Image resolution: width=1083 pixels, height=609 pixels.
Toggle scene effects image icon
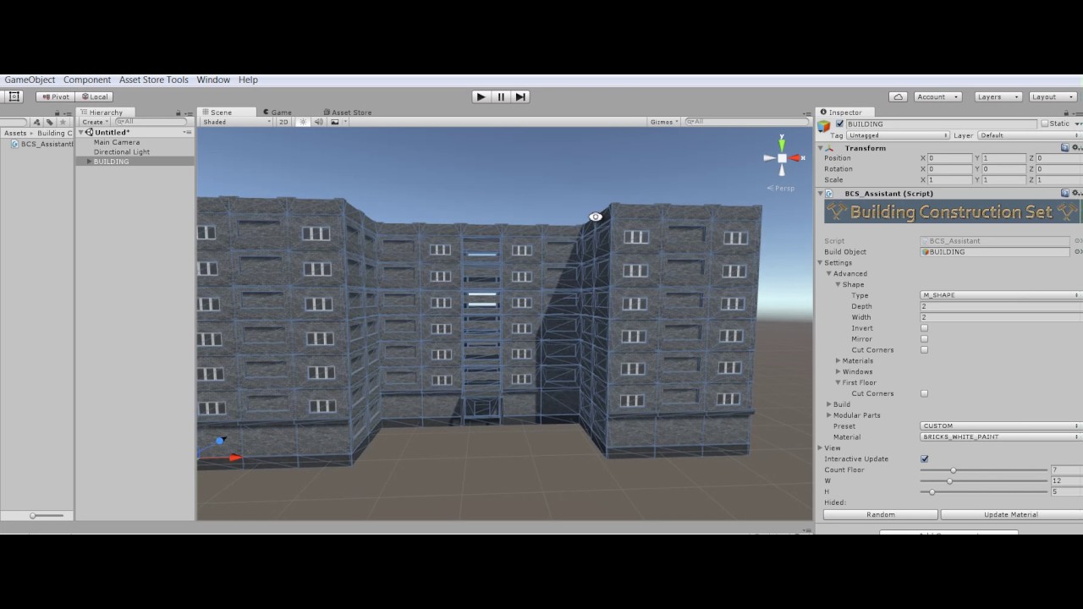click(x=335, y=122)
